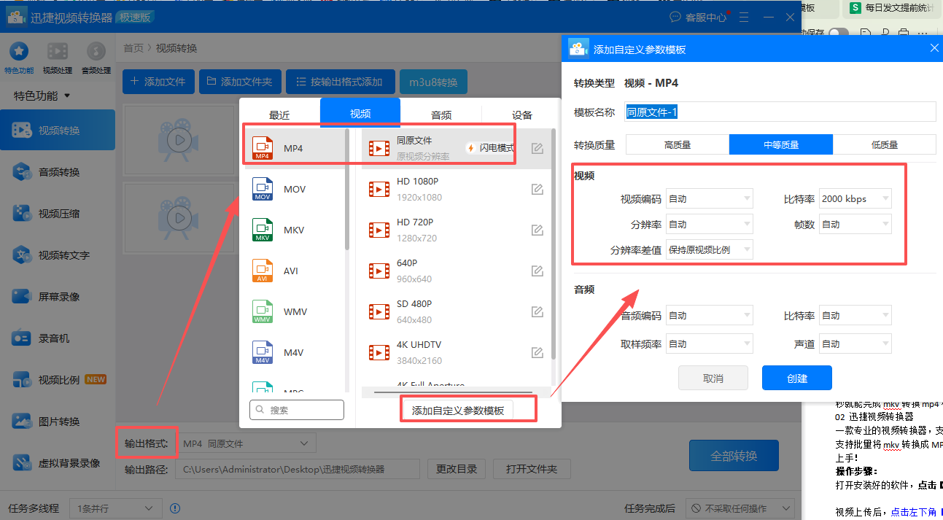The image size is (943, 520).
Task: Select 视频压缩 in the sidebar
Action: pos(58,214)
